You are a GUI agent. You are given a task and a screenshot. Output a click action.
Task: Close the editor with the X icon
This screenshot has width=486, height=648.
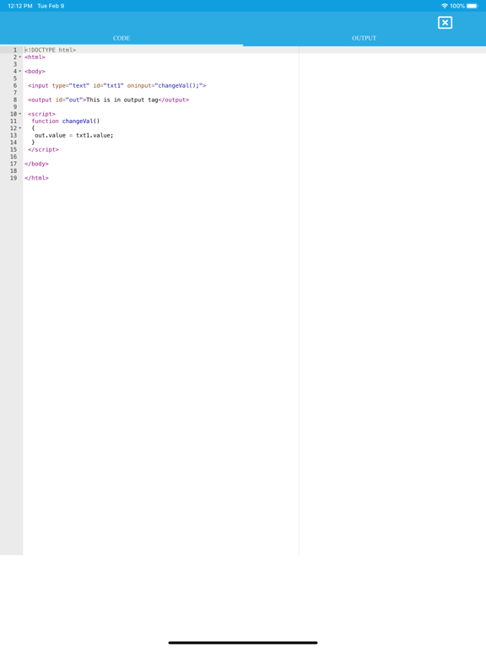tap(445, 23)
